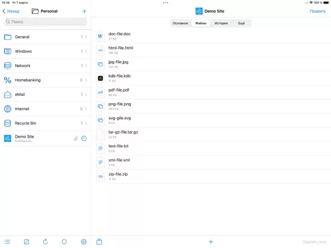Click the files box icon below file list

[x=99, y=241]
